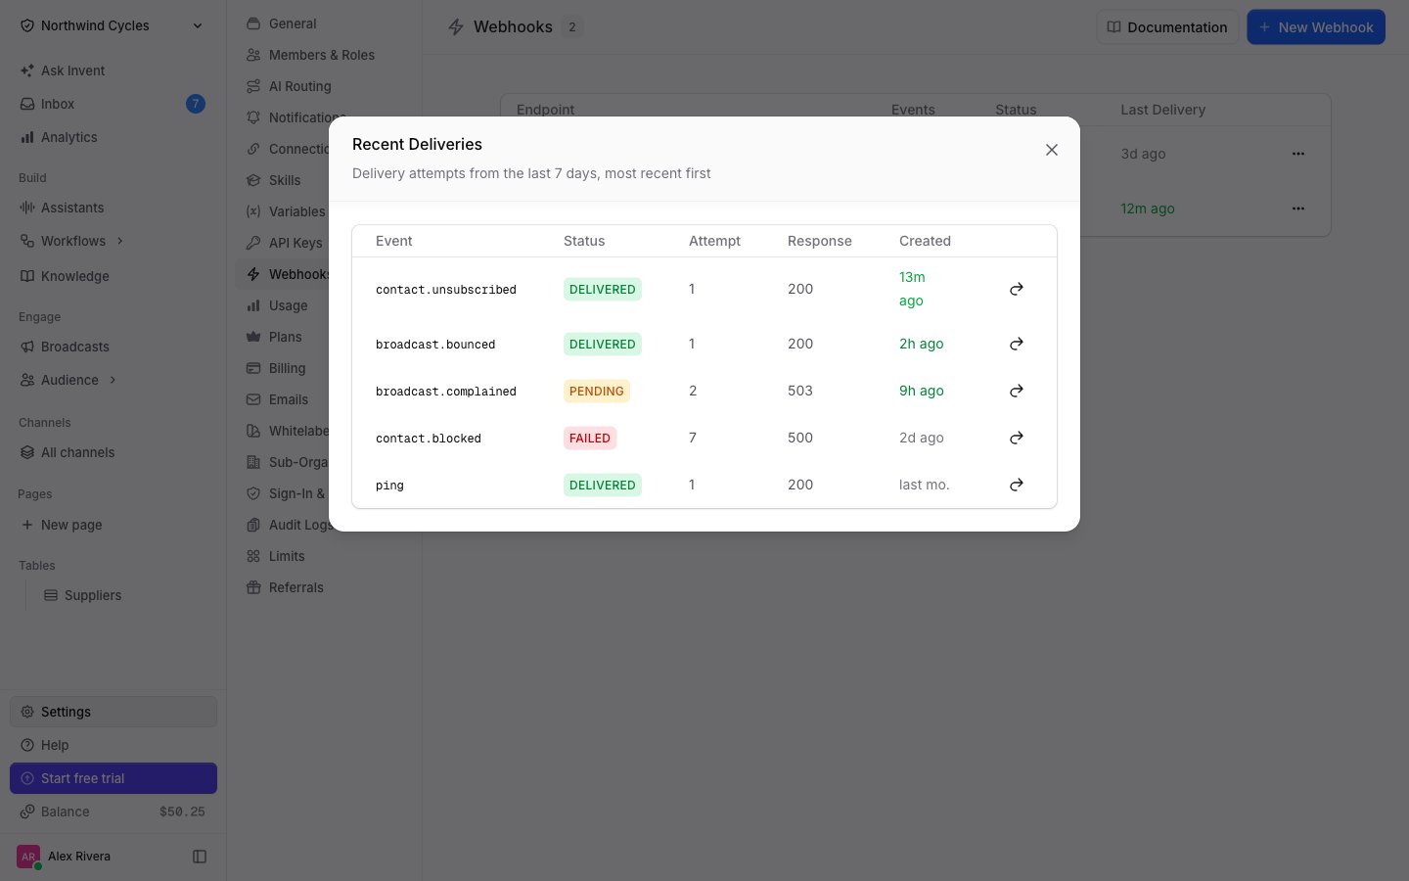Click the All channels layers icon
Viewport: 1409px width, 881px height.
point(27,452)
